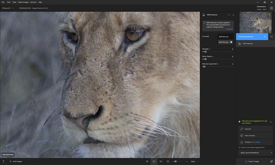Click the upload icon in bottom toolbar
275x165 pixels.
pyautogui.click(x=4, y=161)
